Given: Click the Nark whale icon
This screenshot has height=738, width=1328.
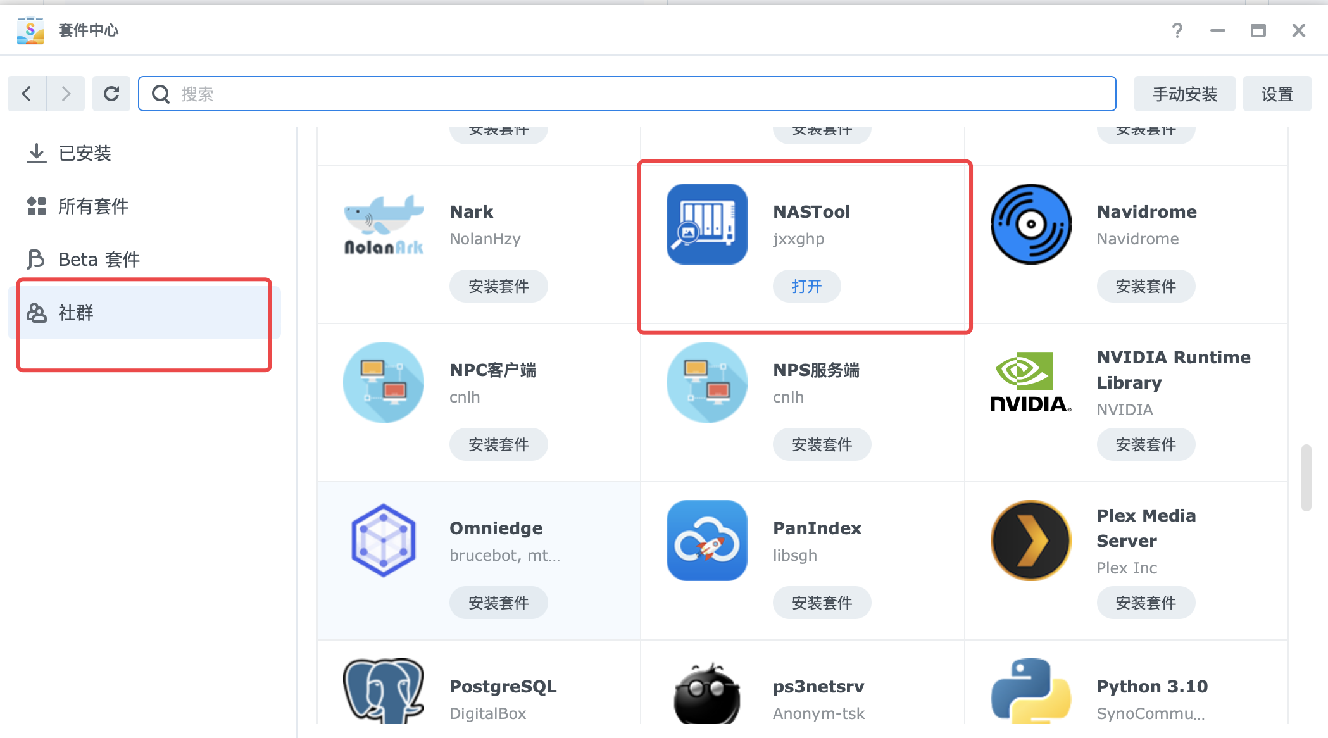Looking at the screenshot, I should click(384, 224).
